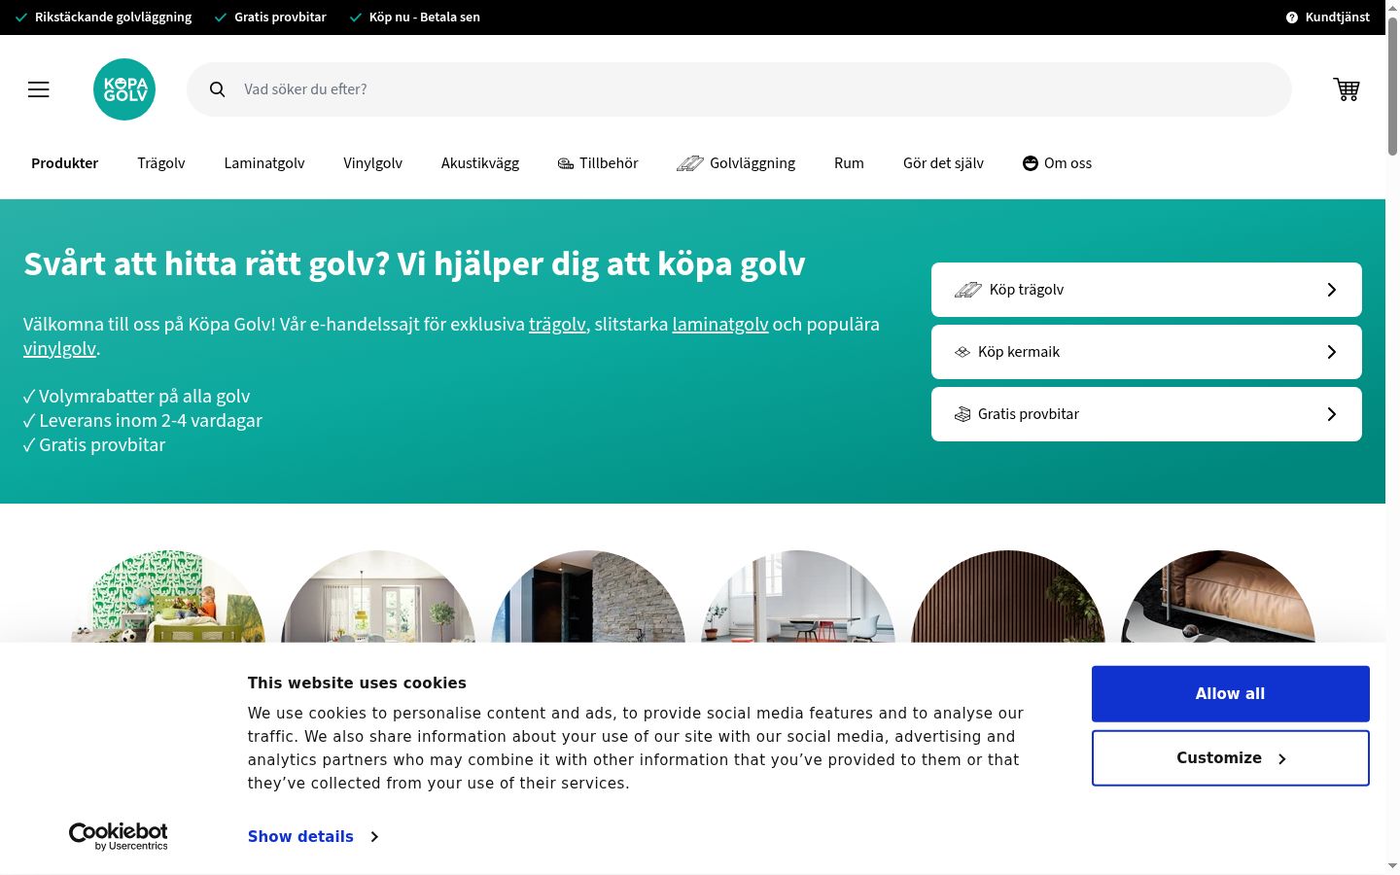Image resolution: width=1400 pixels, height=875 pixels.
Task: Open the Gör det själv menu
Action: point(943,163)
